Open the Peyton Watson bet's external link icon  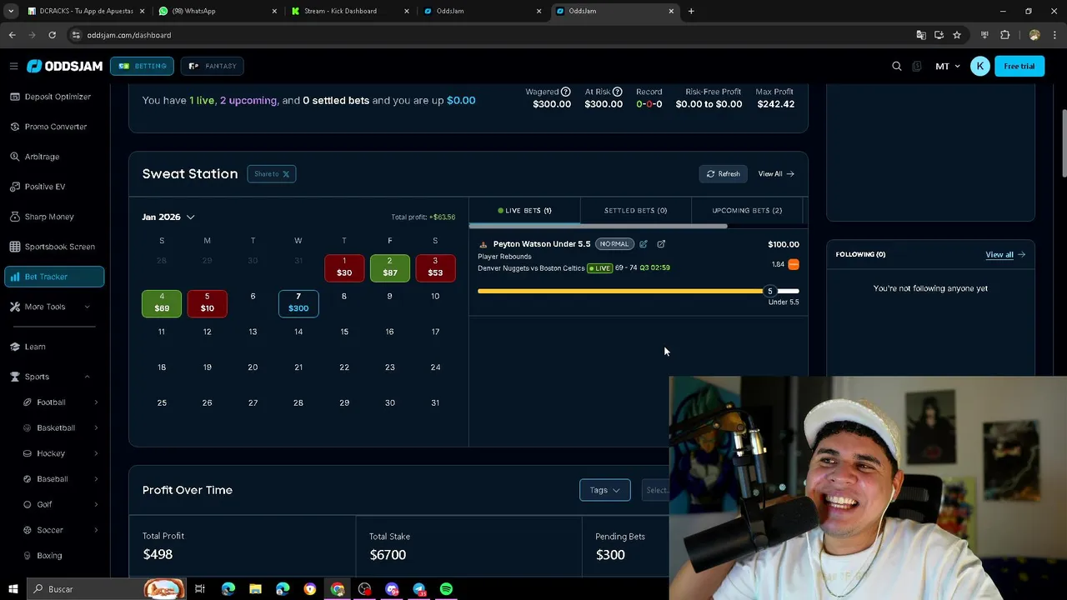[661, 244]
